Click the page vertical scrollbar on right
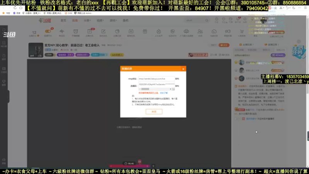 (x=307, y=55)
